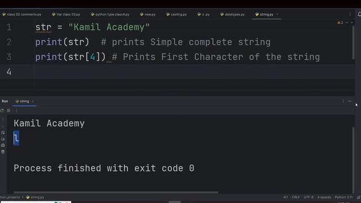Click the projects folder breadcrumb

pyautogui.click(x=10, y=197)
